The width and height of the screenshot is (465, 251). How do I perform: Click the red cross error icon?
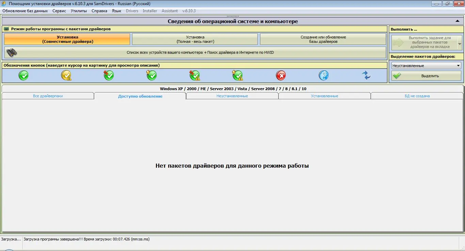pyautogui.click(x=281, y=76)
